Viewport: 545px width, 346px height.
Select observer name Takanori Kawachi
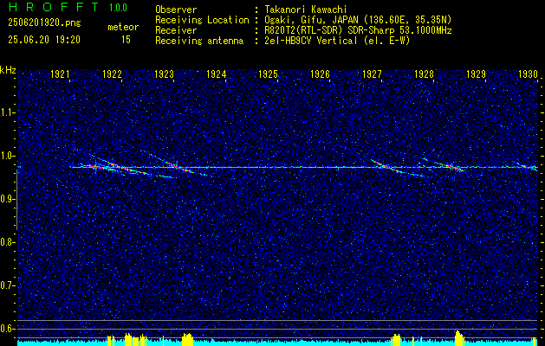[306, 10]
